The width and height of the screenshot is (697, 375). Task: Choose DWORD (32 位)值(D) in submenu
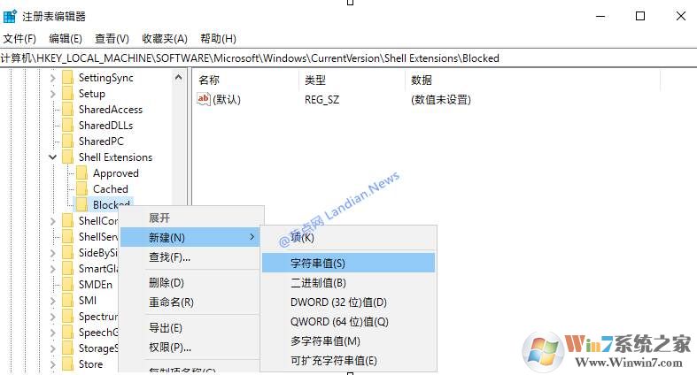(x=349, y=302)
